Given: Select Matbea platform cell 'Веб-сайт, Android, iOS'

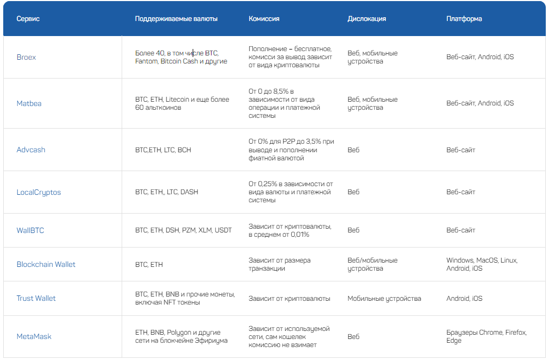Looking at the screenshot, I should [480, 103].
